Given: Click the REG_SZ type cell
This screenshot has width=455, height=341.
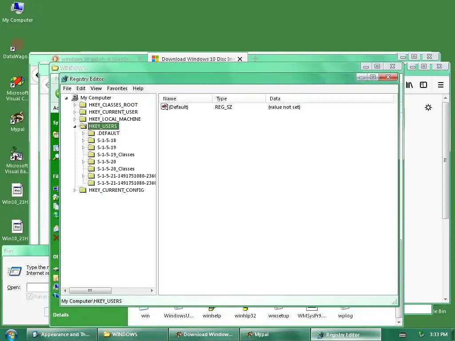Looking at the screenshot, I should click(224, 107).
